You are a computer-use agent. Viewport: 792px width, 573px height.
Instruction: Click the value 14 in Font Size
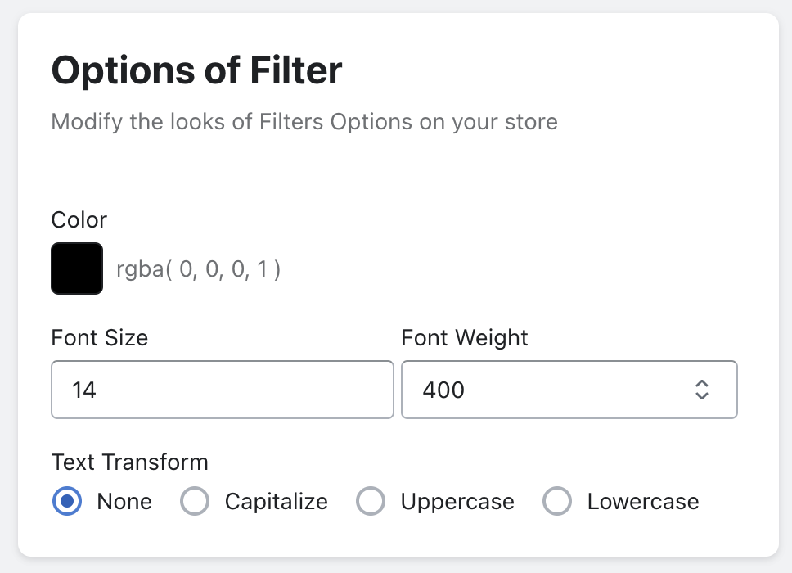pos(83,390)
